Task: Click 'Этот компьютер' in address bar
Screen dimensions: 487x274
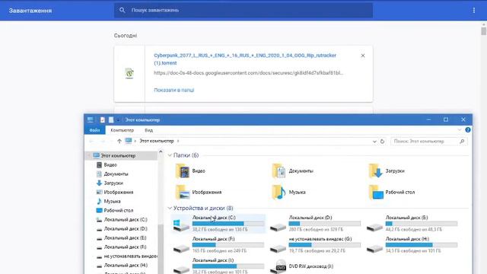Action: click(157, 141)
